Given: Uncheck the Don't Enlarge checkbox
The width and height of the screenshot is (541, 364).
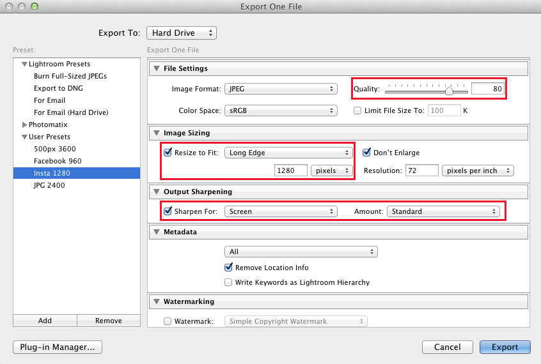Looking at the screenshot, I should coord(366,153).
